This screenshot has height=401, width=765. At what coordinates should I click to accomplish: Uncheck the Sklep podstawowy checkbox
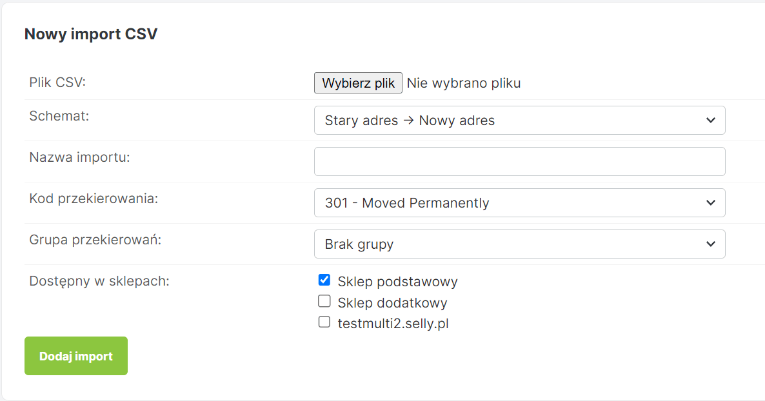click(324, 280)
